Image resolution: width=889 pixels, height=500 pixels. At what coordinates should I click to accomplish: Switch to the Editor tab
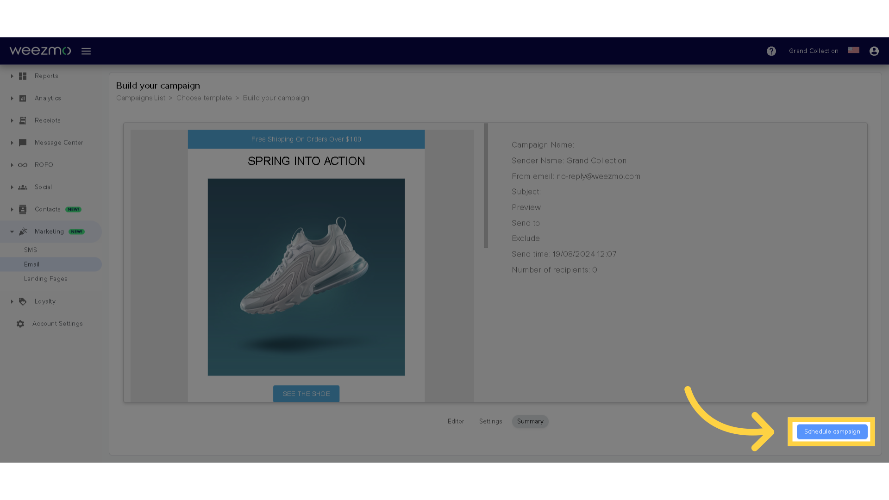point(456,421)
